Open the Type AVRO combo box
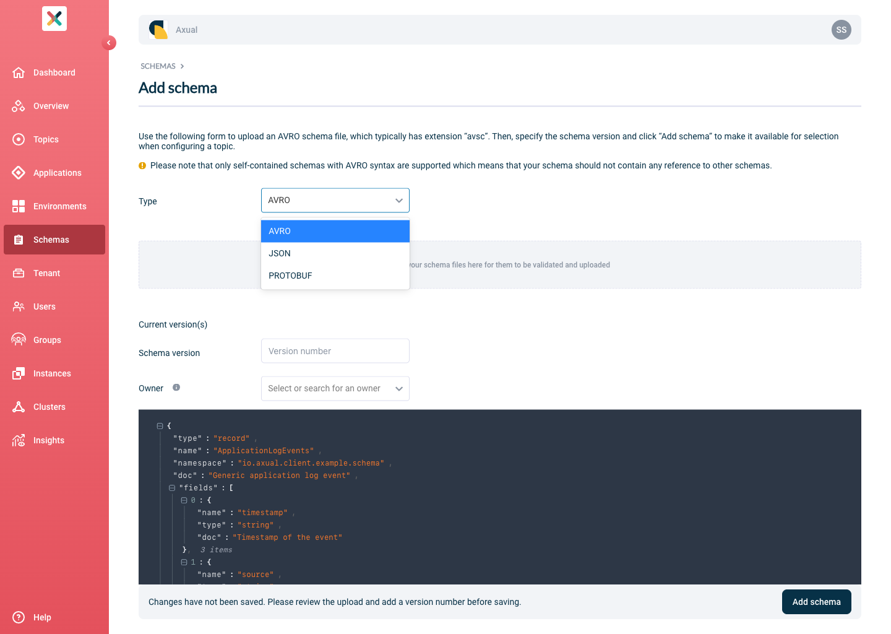This screenshot has height=634, width=891. pyautogui.click(x=335, y=201)
